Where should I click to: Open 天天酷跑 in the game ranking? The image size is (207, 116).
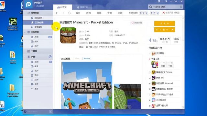(160, 53)
